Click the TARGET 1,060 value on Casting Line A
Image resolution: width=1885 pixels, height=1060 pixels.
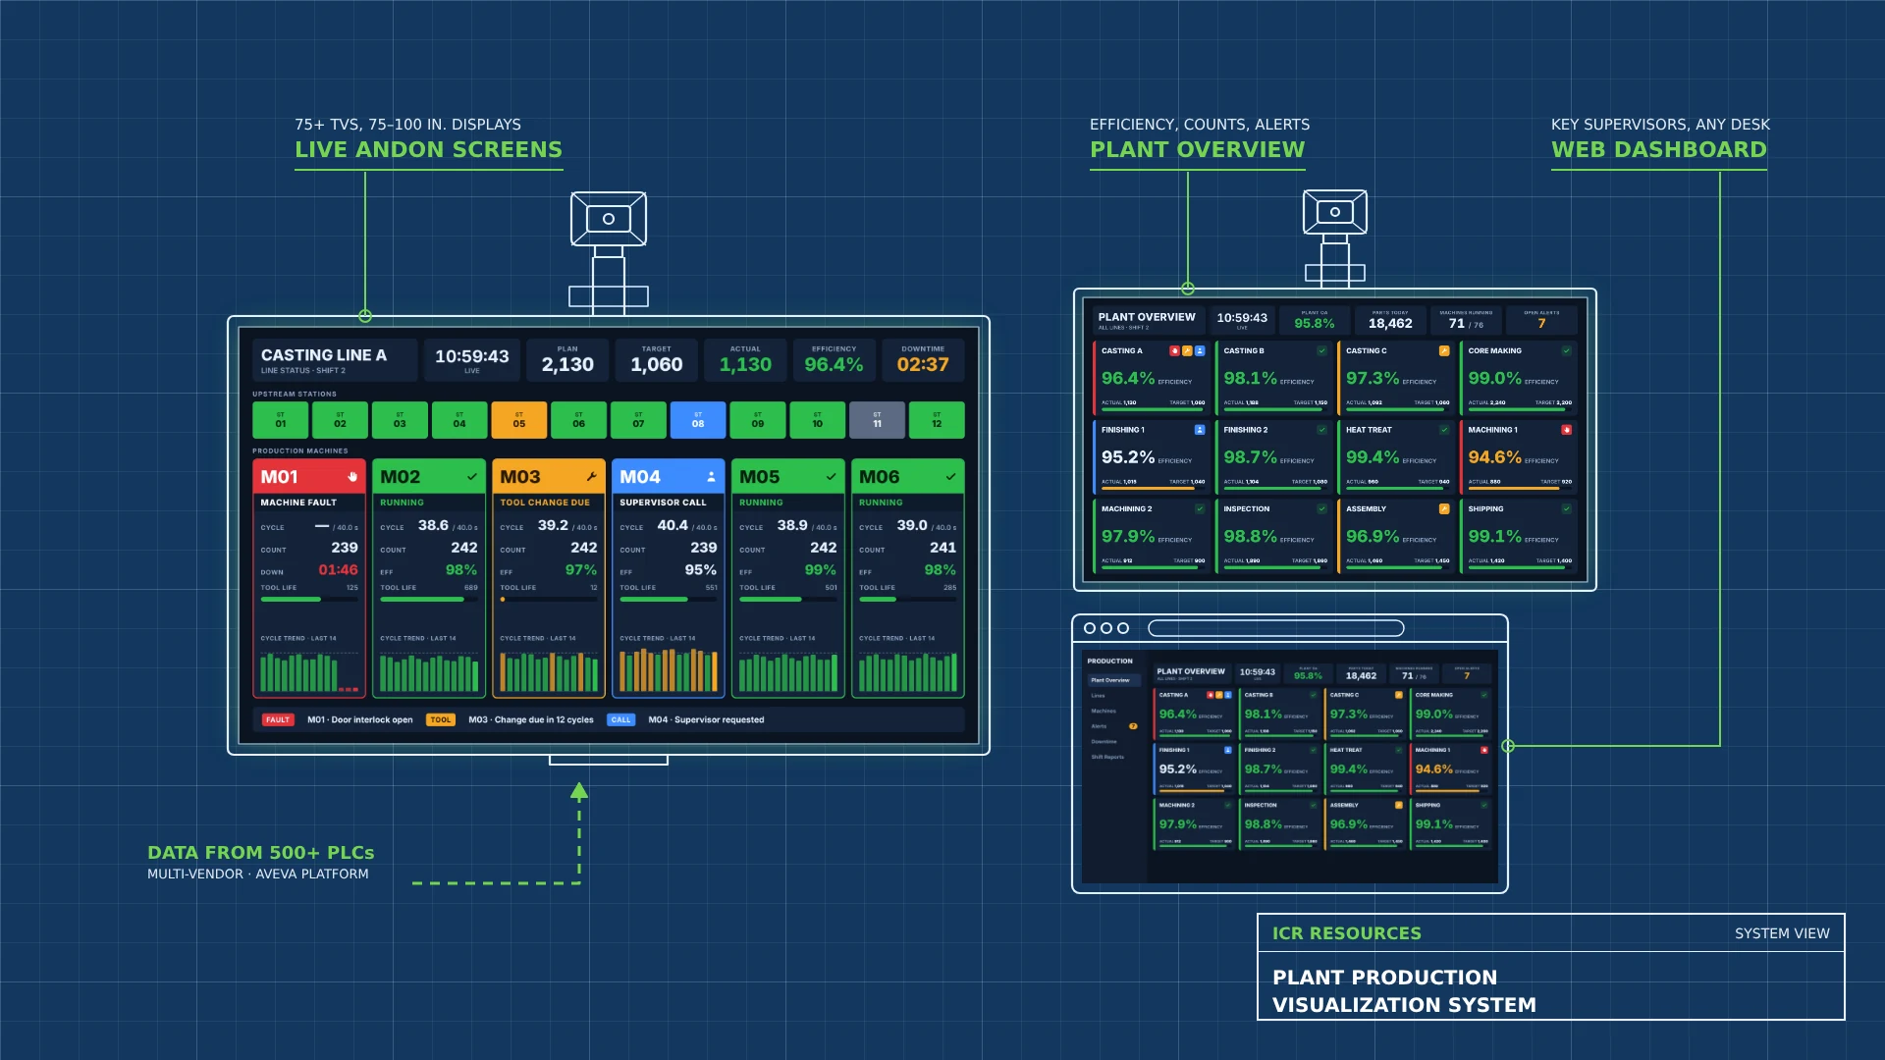click(x=657, y=364)
